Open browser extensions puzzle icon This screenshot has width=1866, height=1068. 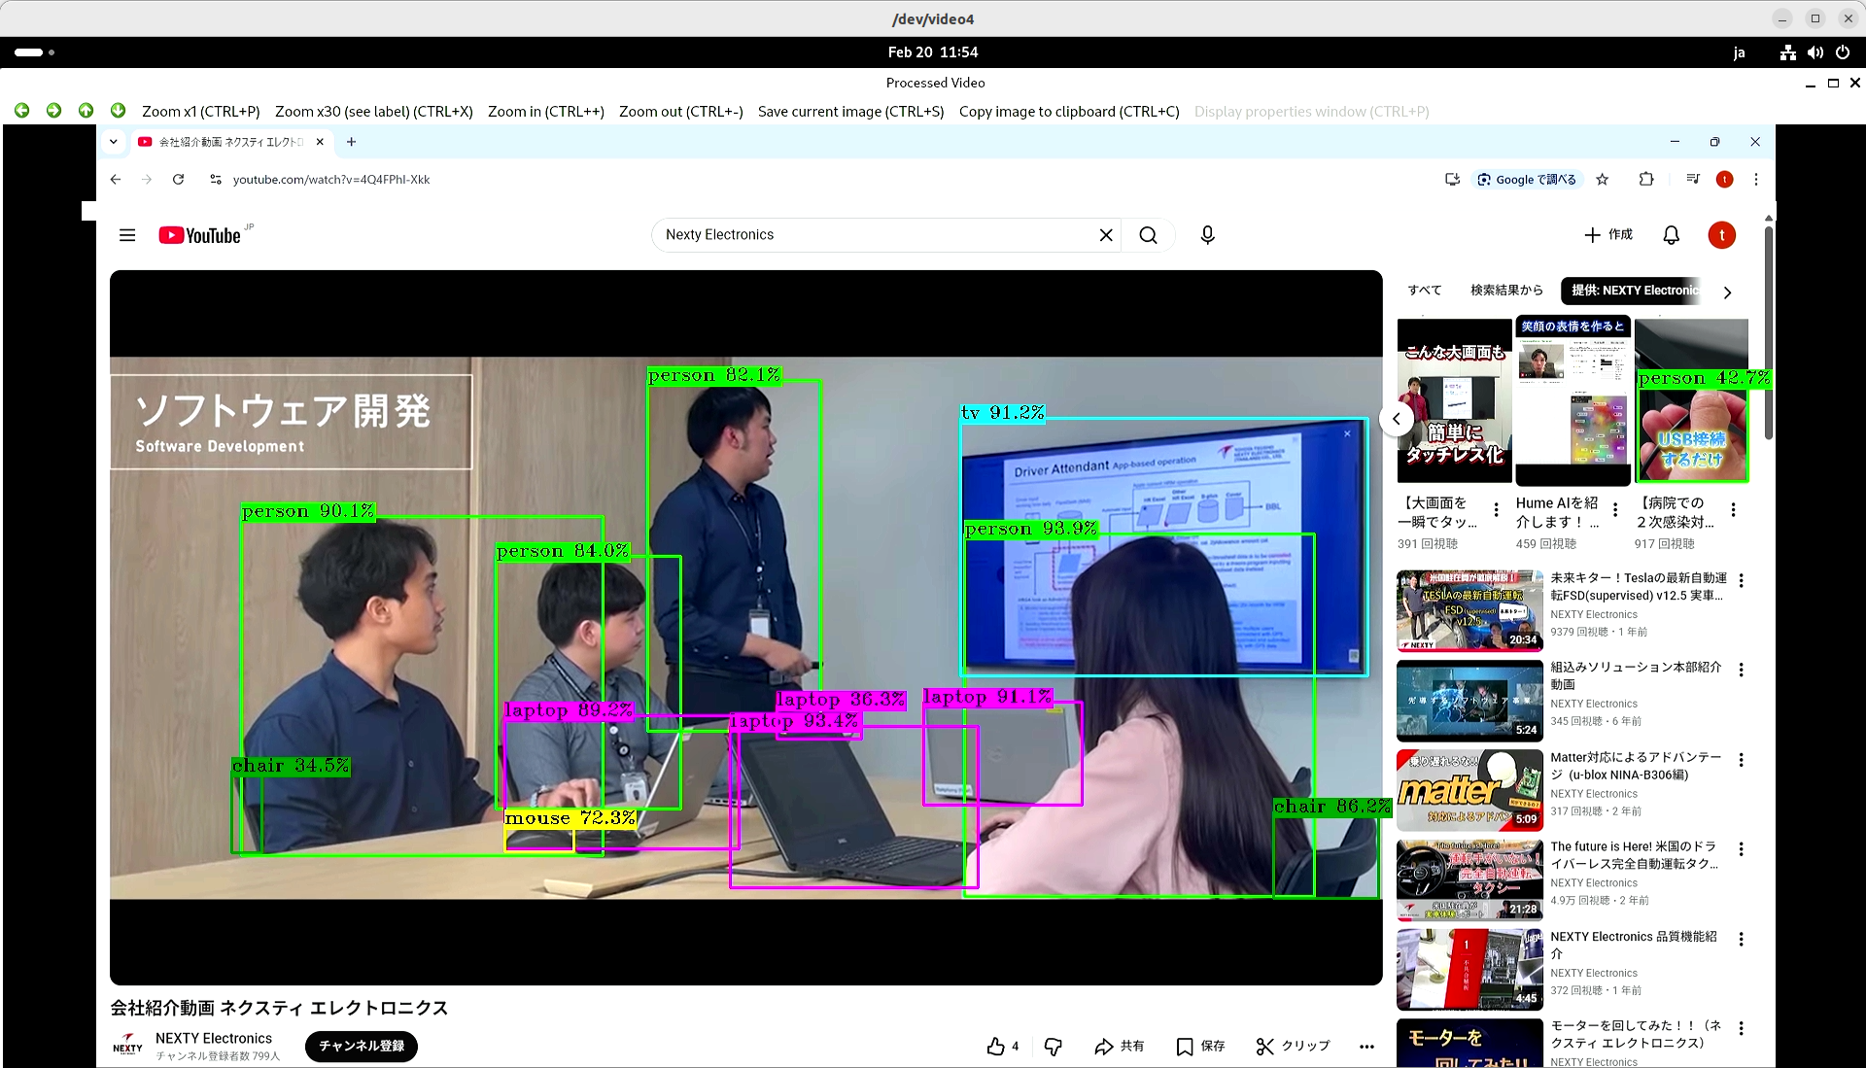coord(1645,180)
